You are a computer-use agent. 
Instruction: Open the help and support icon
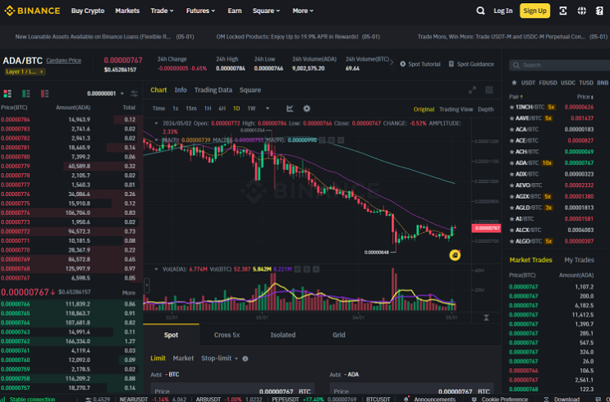(x=599, y=11)
